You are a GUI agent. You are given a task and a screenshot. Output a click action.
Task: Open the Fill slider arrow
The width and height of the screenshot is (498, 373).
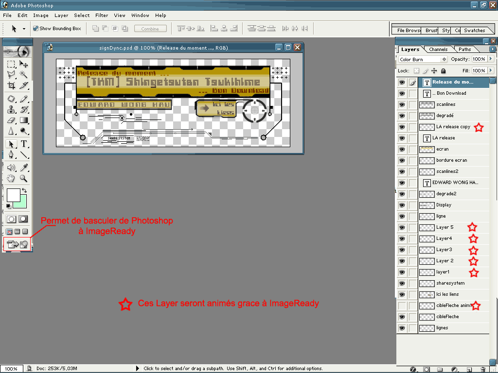491,70
